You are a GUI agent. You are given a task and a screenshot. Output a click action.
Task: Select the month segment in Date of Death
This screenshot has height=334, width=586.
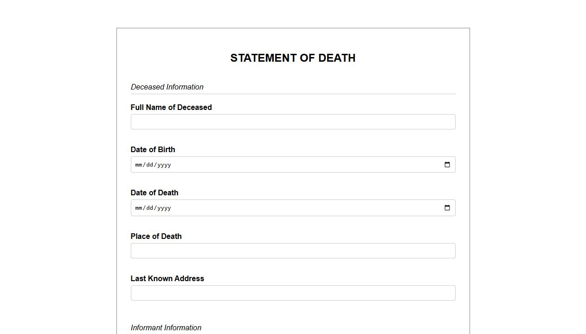point(139,208)
